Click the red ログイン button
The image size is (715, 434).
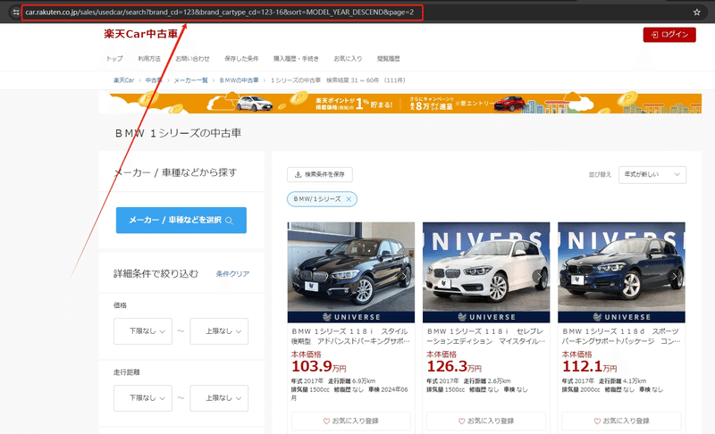669,35
